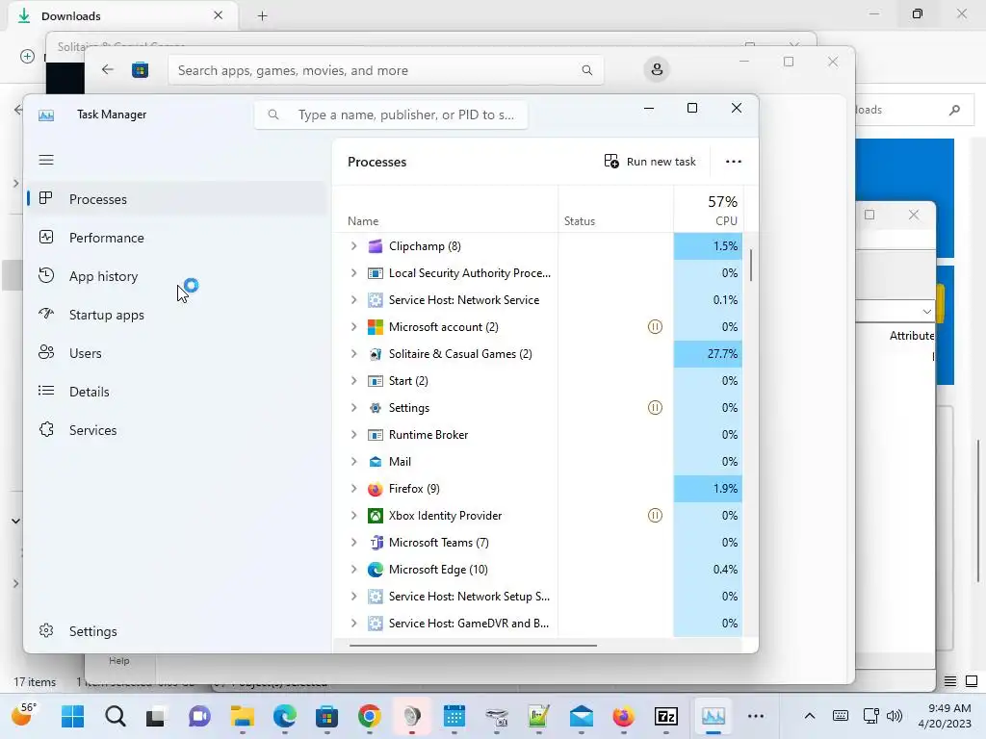
Task: Open the App history page
Action: point(176,276)
